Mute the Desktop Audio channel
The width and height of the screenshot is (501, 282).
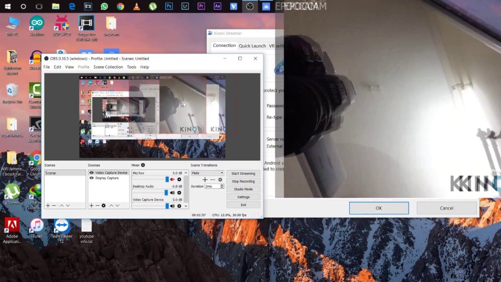(x=172, y=193)
